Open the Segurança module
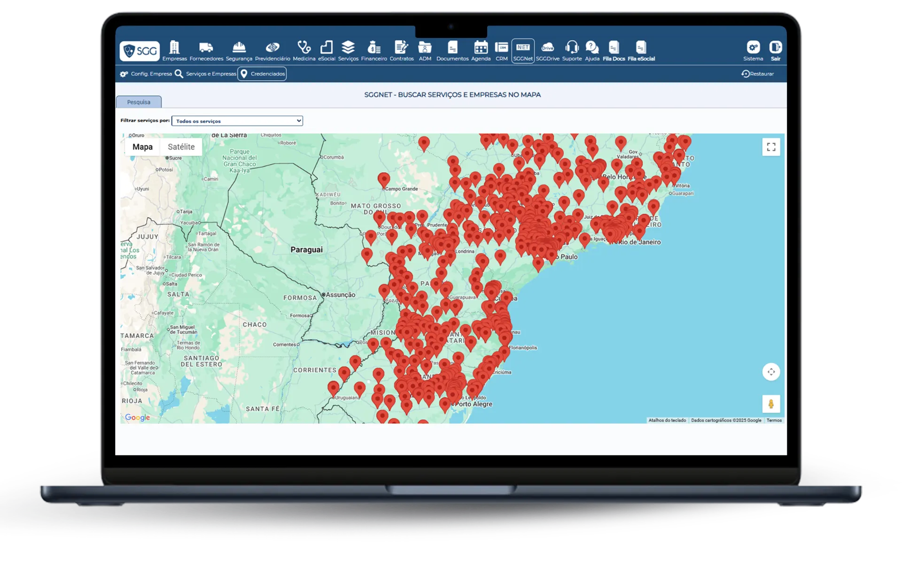902x566 pixels. (x=239, y=51)
